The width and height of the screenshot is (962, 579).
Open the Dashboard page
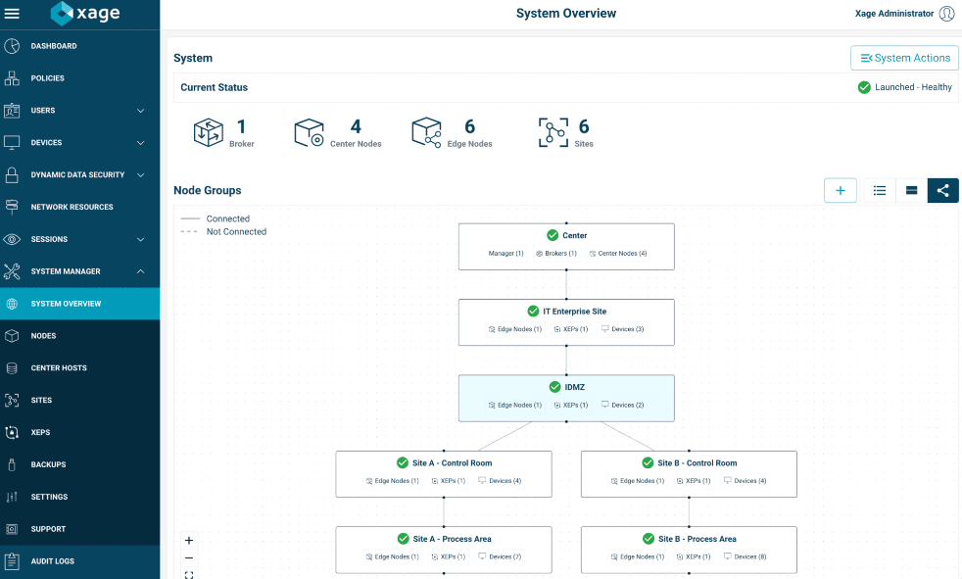54,46
